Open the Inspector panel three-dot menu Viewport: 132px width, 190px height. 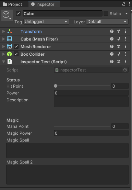[130, 4]
